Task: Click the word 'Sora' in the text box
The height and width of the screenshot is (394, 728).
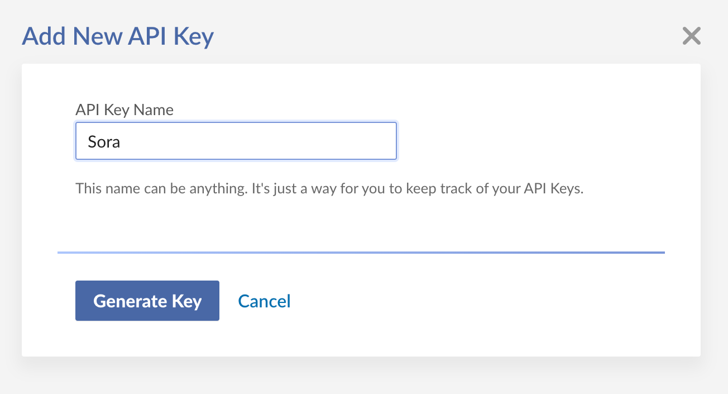Action: 104,141
